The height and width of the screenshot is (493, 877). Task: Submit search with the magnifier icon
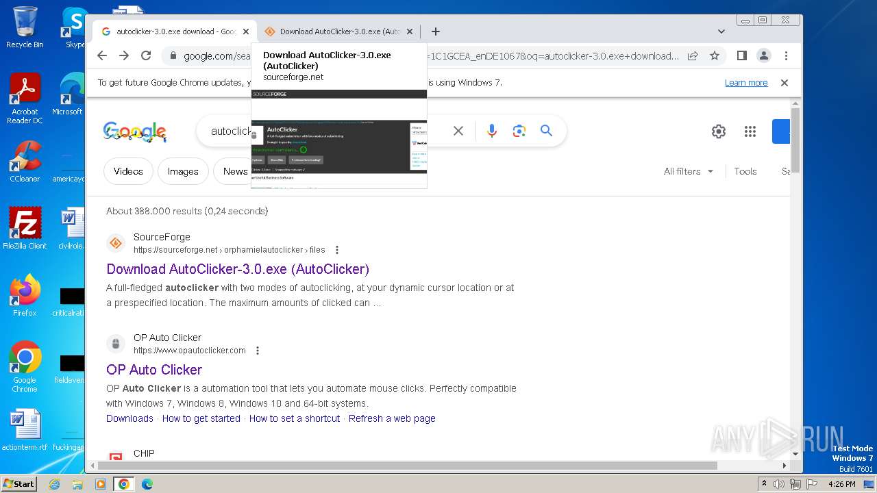546,131
